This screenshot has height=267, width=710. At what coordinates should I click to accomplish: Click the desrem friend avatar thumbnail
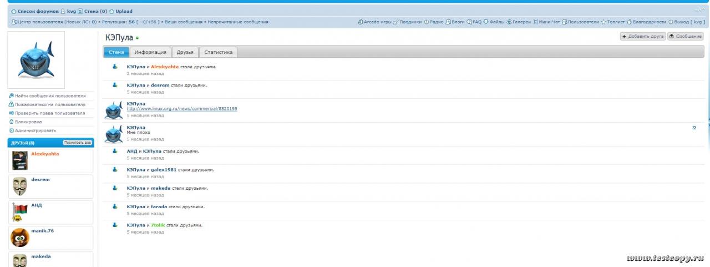20,187
